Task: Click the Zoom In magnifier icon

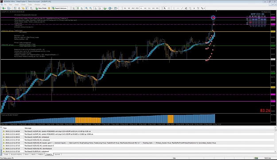Action: point(86,8)
